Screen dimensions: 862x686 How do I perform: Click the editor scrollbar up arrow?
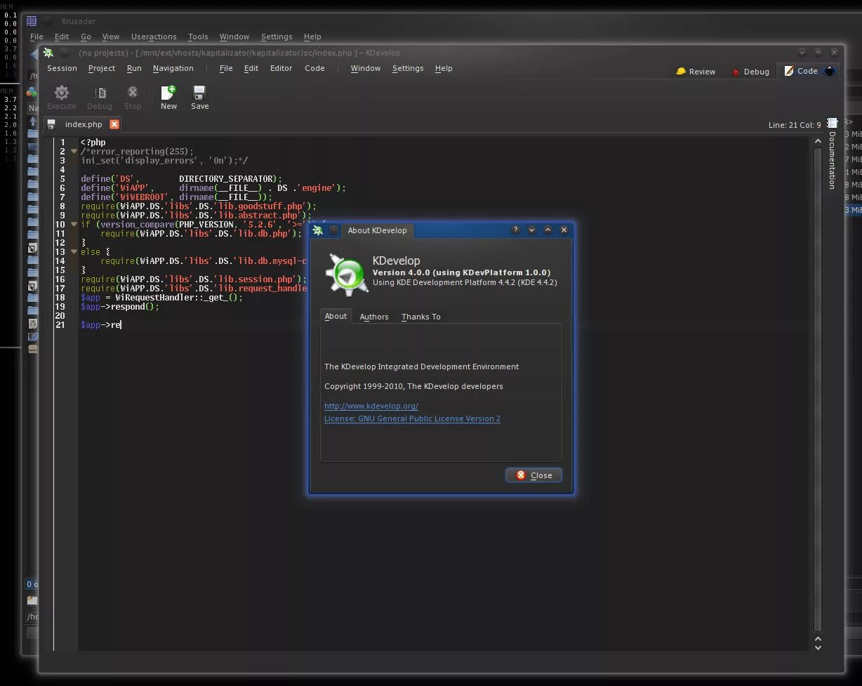818,141
